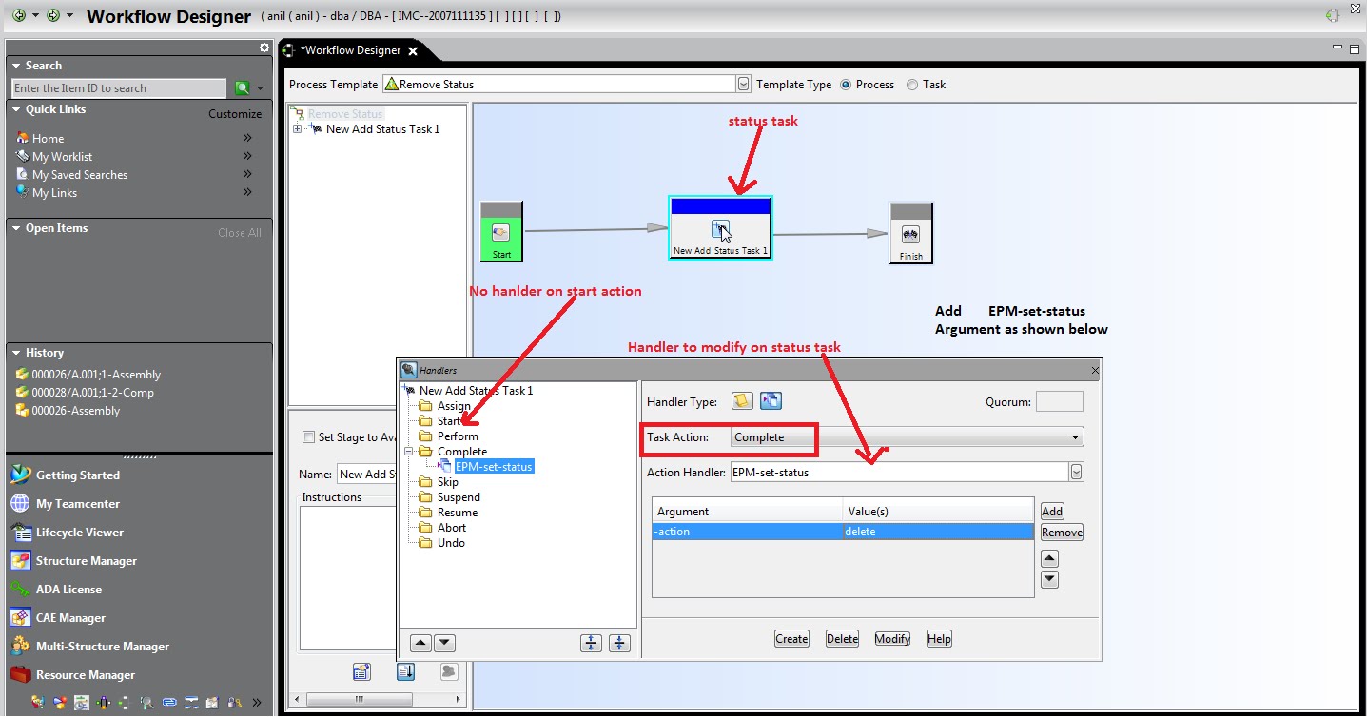Select the -action delete argument row

837,532
